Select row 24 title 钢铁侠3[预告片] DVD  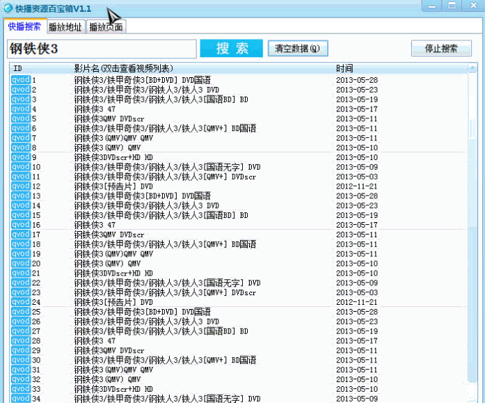[x=113, y=302]
